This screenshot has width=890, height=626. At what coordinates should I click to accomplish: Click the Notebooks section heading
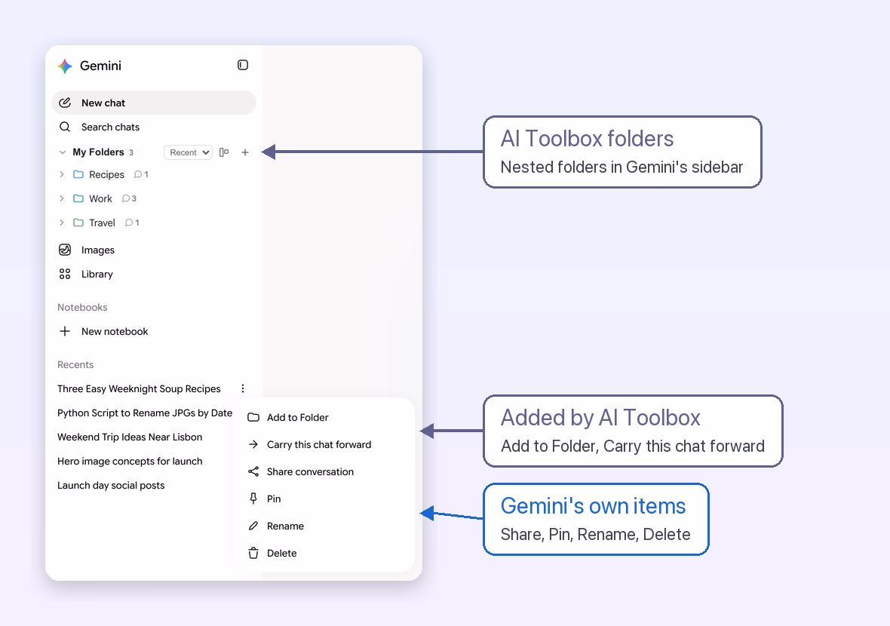82,308
